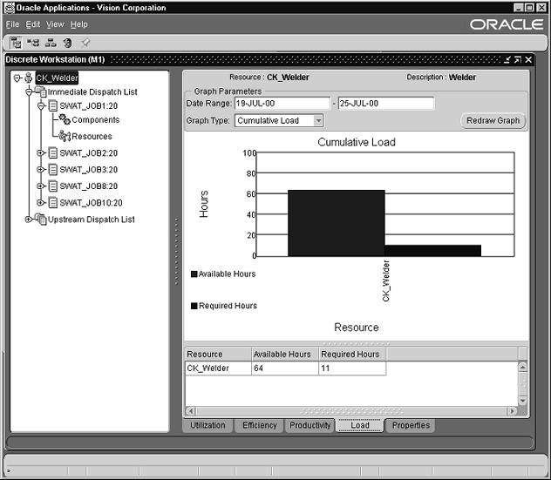
Task: Click the CK_Welder person icon in tree
Action: pos(29,78)
